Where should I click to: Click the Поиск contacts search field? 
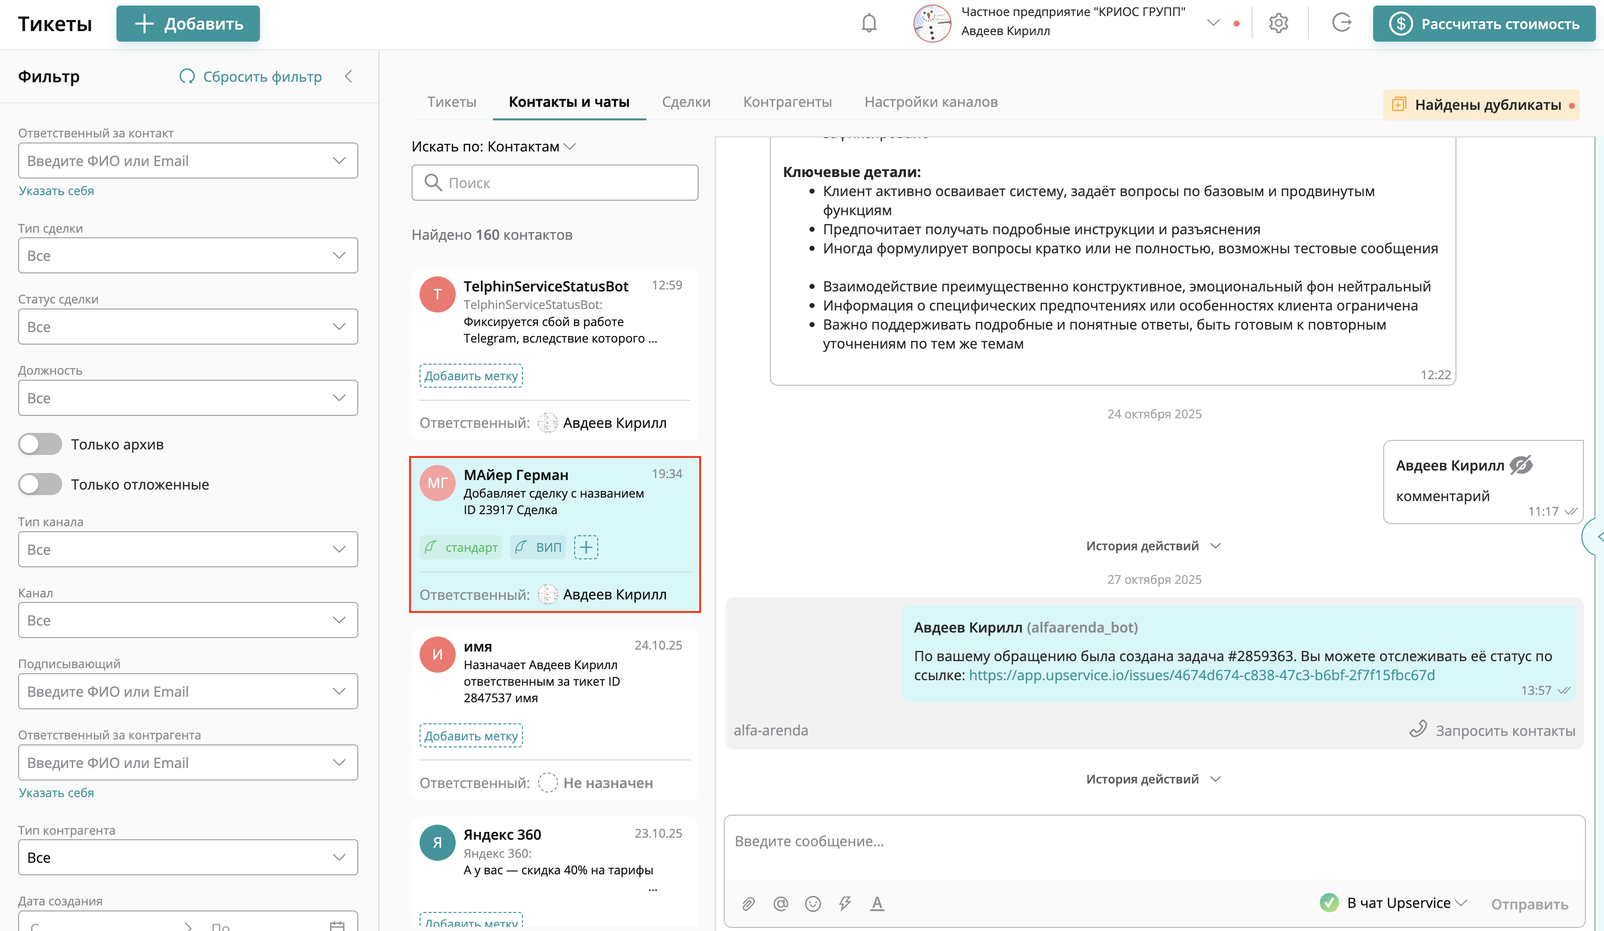point(555,183)
